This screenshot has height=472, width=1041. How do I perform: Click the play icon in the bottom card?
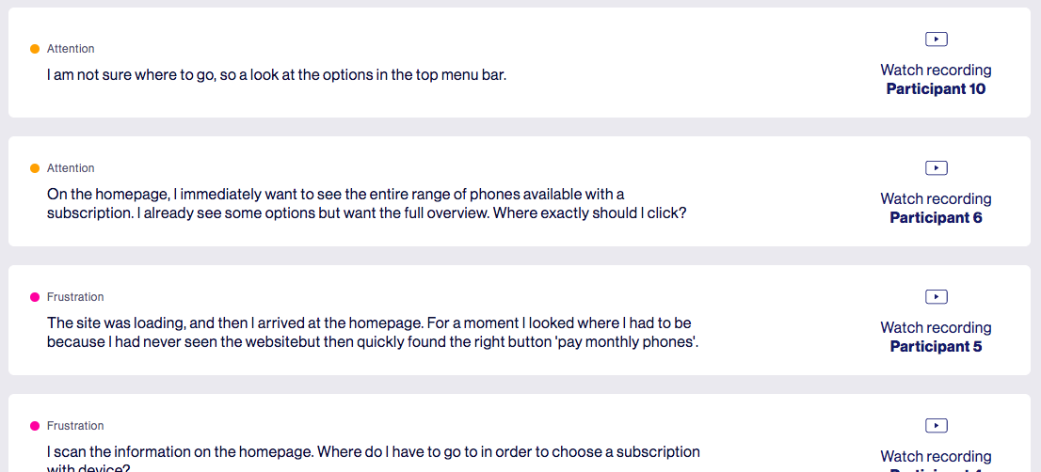pyautogui.click(x=937, y=426)
